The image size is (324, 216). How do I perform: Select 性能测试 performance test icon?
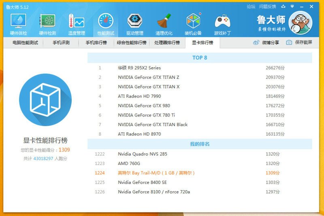coord(106,24)
